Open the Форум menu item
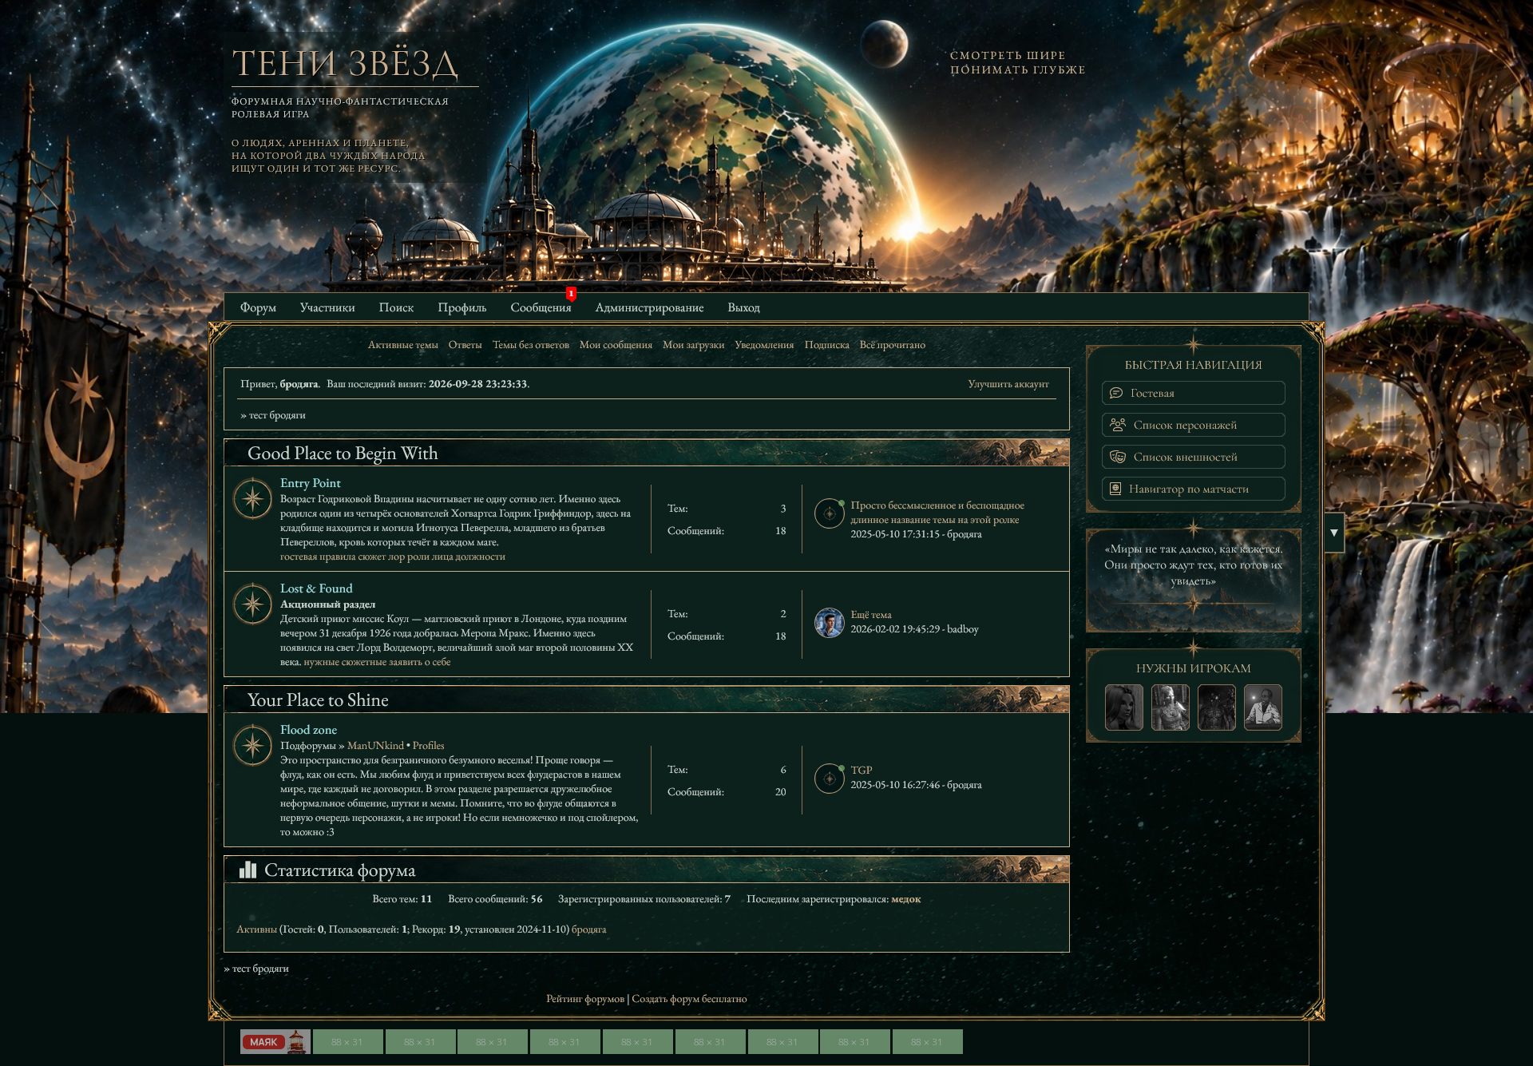 click(x=258, y=307)
